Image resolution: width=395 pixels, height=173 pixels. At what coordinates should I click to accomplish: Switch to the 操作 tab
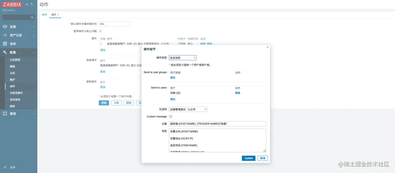55,15
